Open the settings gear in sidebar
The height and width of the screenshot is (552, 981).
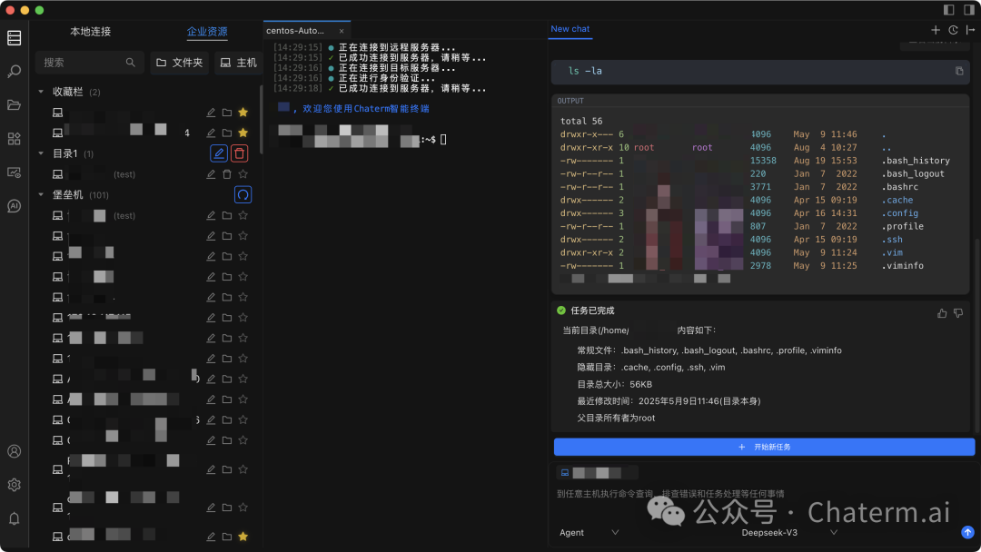15,485
